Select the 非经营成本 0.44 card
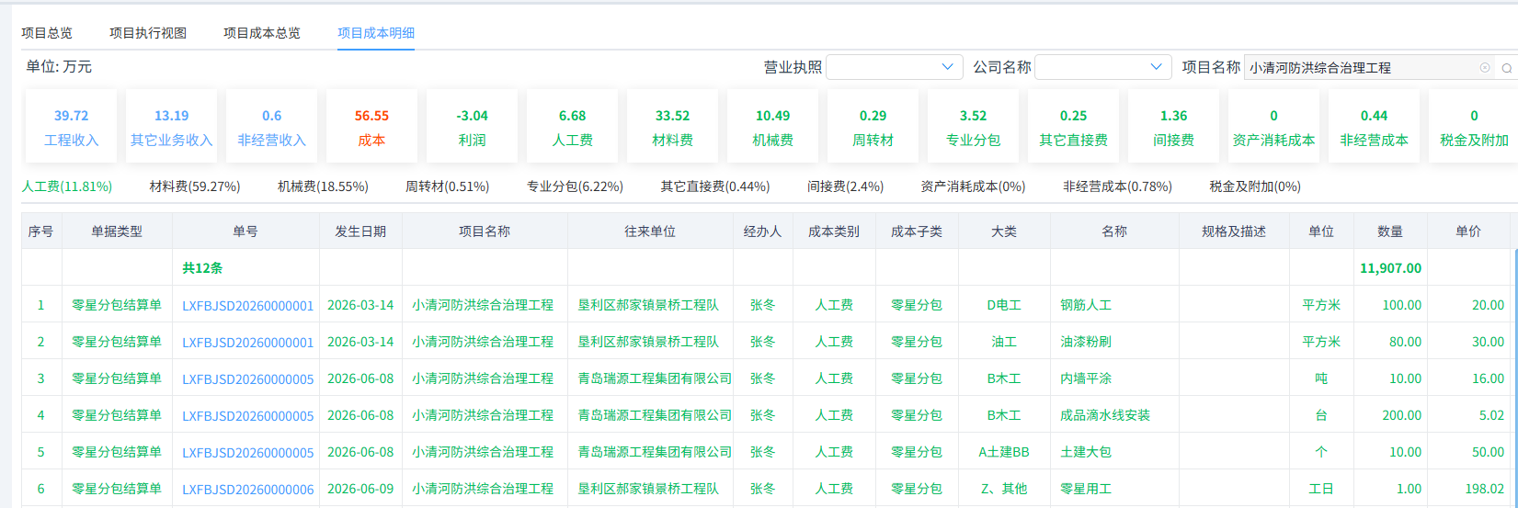 [1374, 127]
